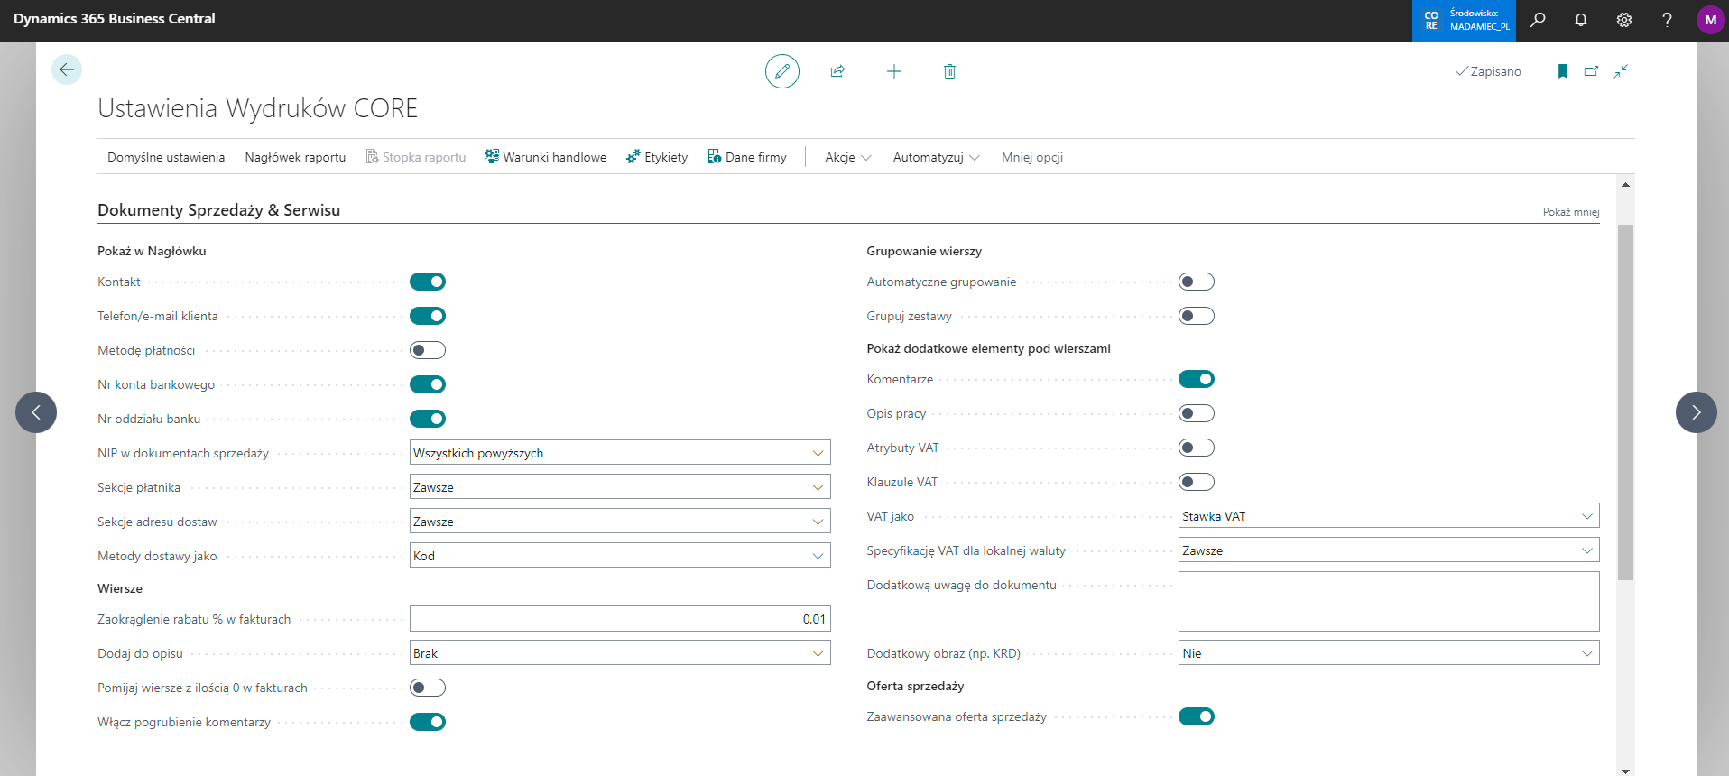Enable Atrybuty VAT switch
Image resolution: width=1729 pixels, height=776 pixels.
click(1197, 448)
